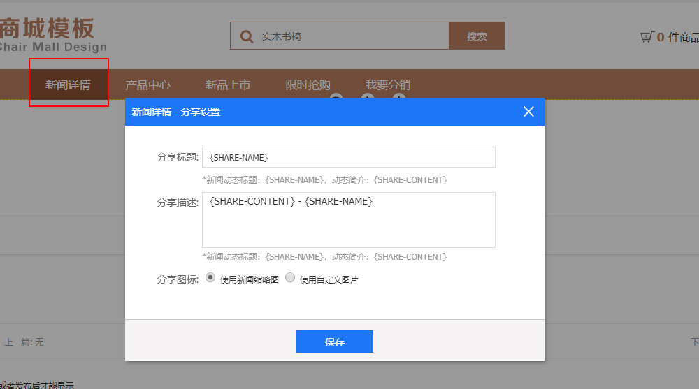Click the 上一篇 previous article link
Screen dimensions: 699x389
(24, 342)
